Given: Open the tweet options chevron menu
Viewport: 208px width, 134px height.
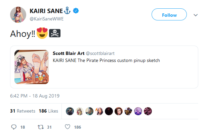Looking at the screenshot, I should (196, 15).
